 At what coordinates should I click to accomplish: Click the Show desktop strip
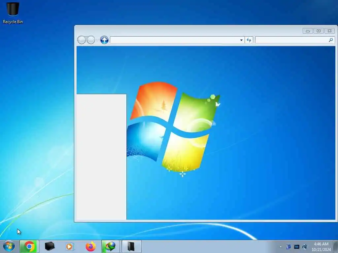click(x=336, y=246)
